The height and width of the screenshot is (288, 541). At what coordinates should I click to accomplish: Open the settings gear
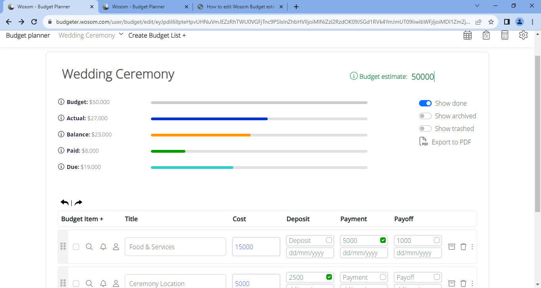(523, 35)
